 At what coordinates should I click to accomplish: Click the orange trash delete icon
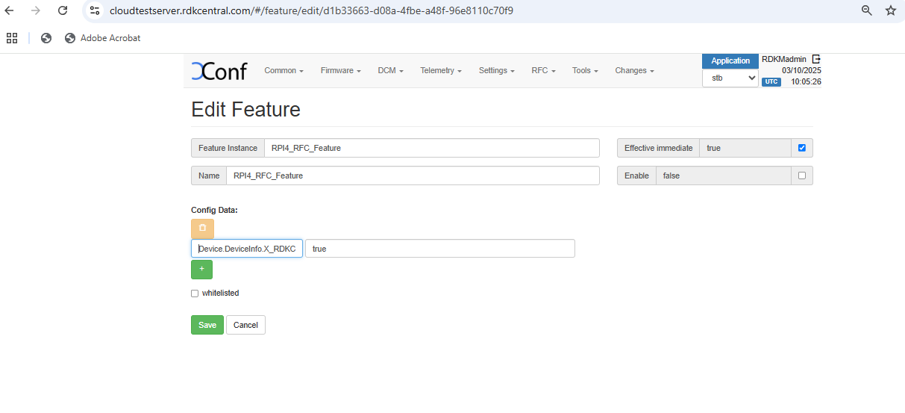click(x=202, y=229)
